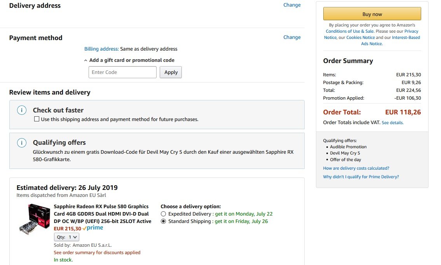441x265 pixels.
Task: Click the info icon beside Check out faster
Action: [x=22, y=110]
